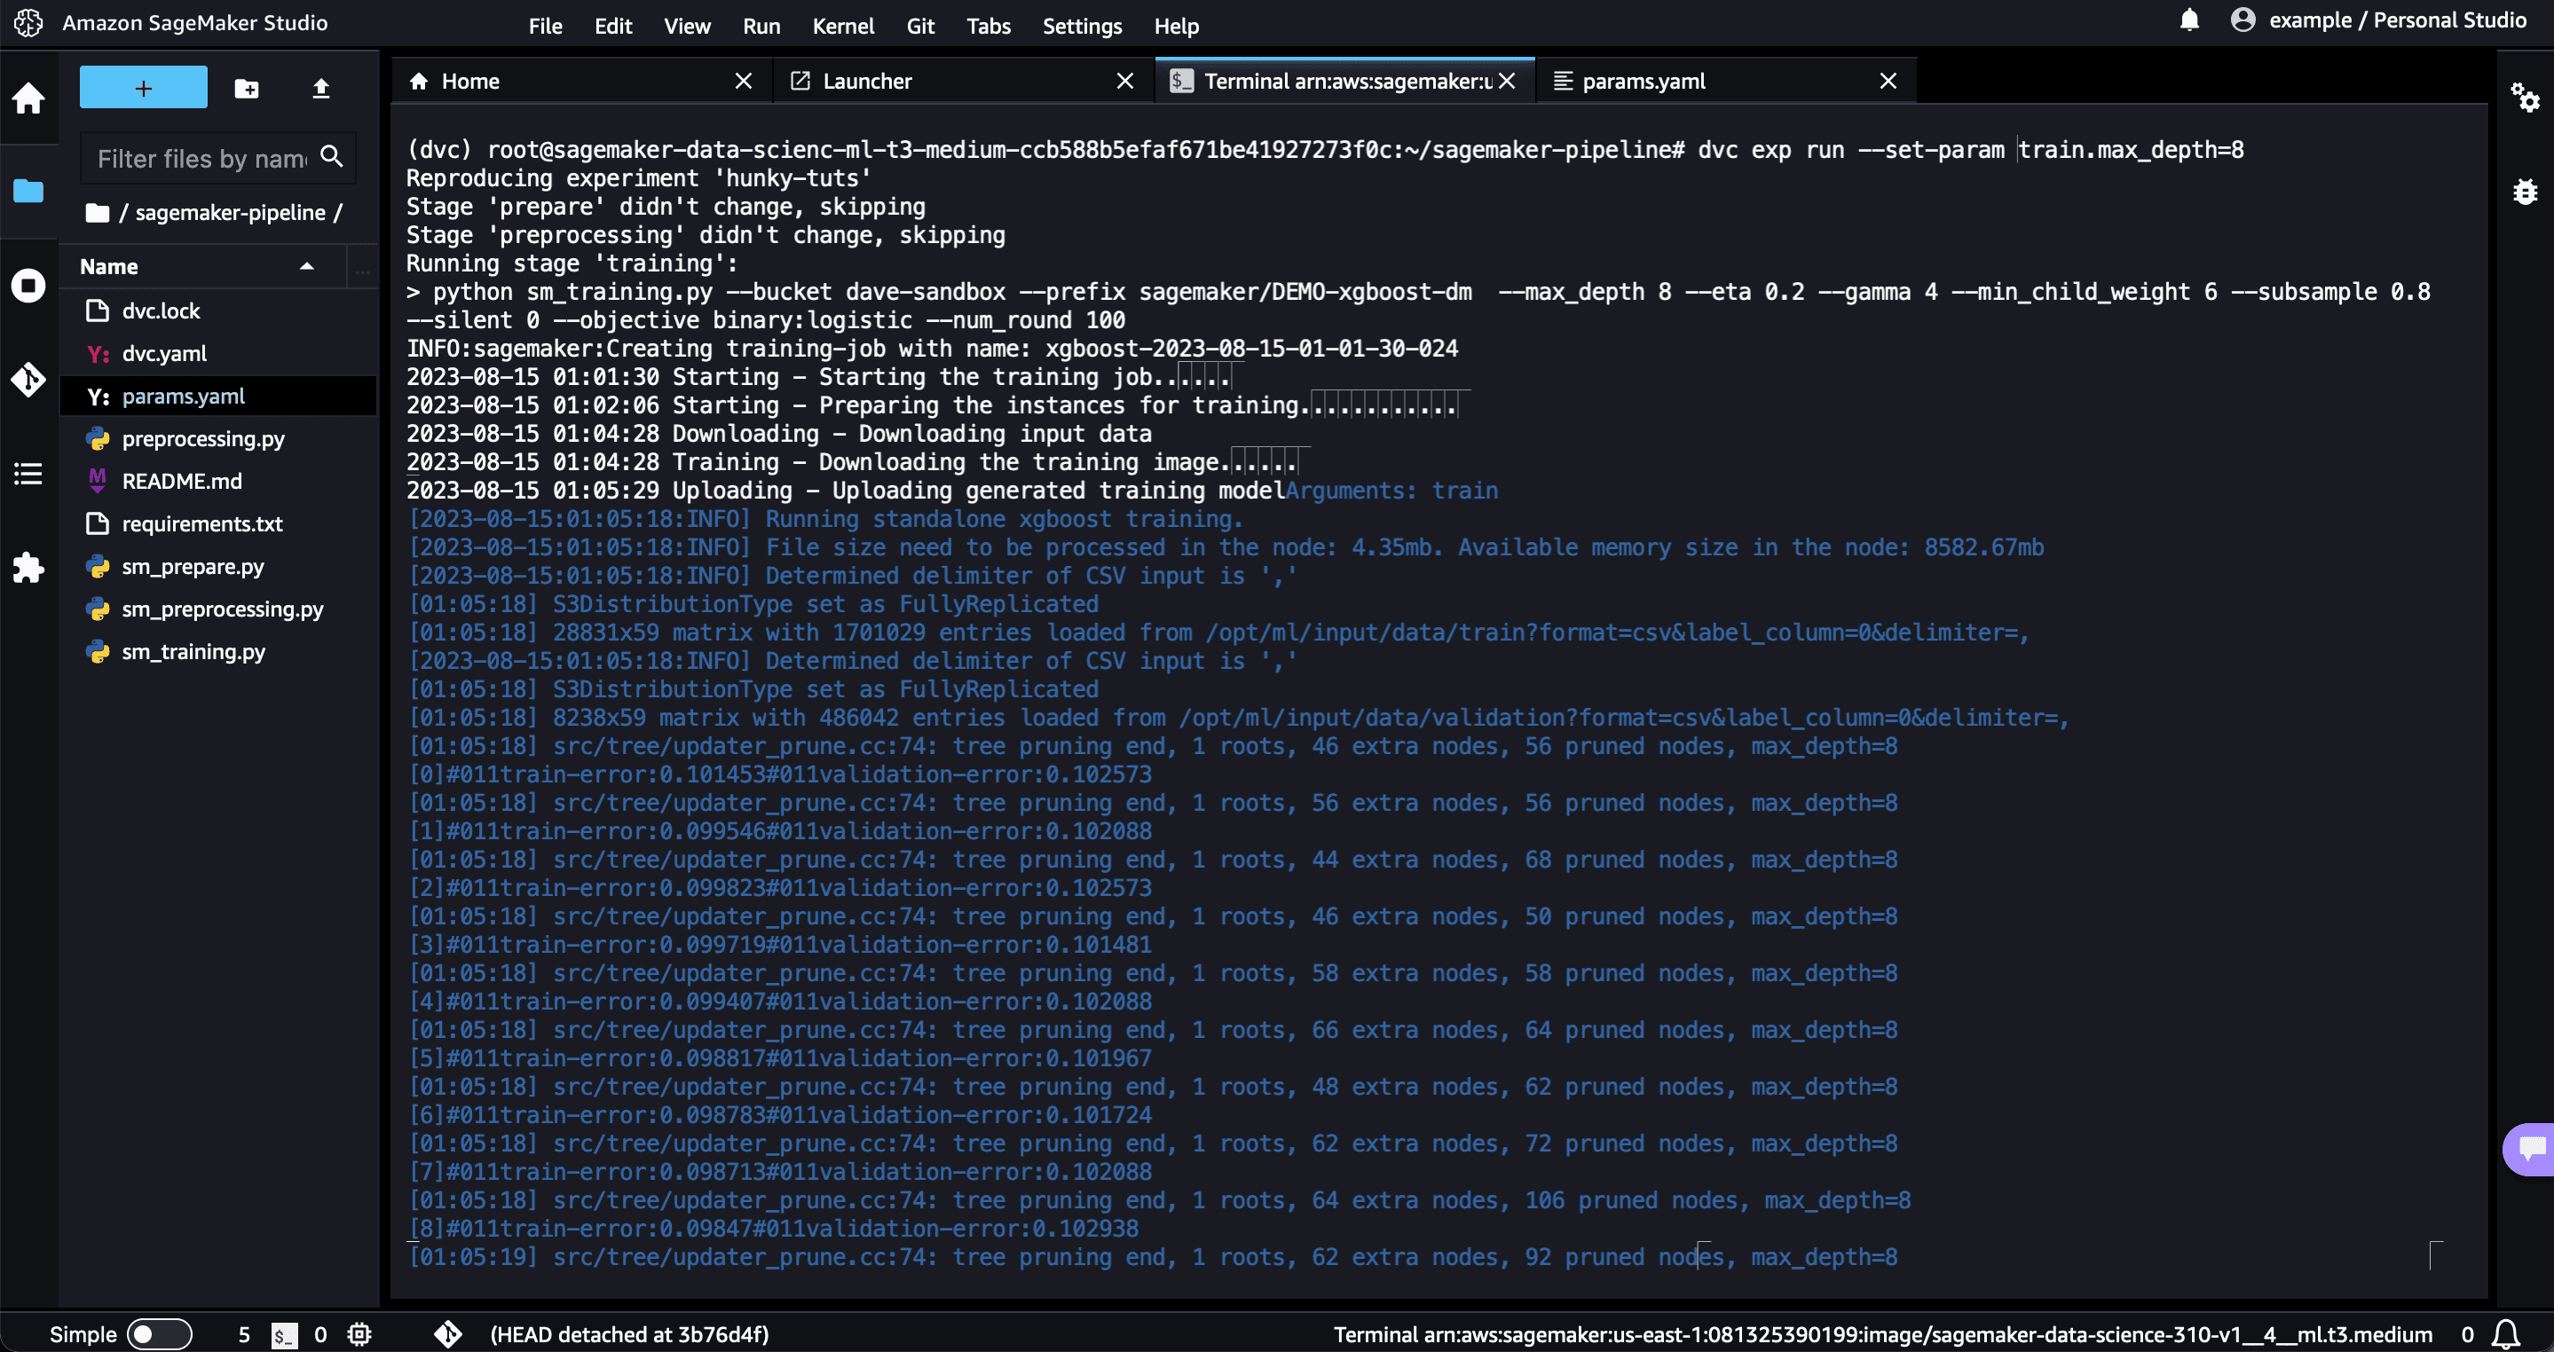Open the sm_training.py file
The height and width of the screenshot is (1352, 2554).
point(193,651)
